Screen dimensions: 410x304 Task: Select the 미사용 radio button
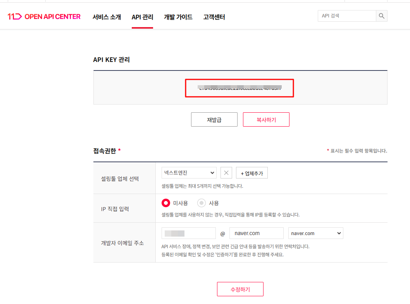tap(166, 203)
